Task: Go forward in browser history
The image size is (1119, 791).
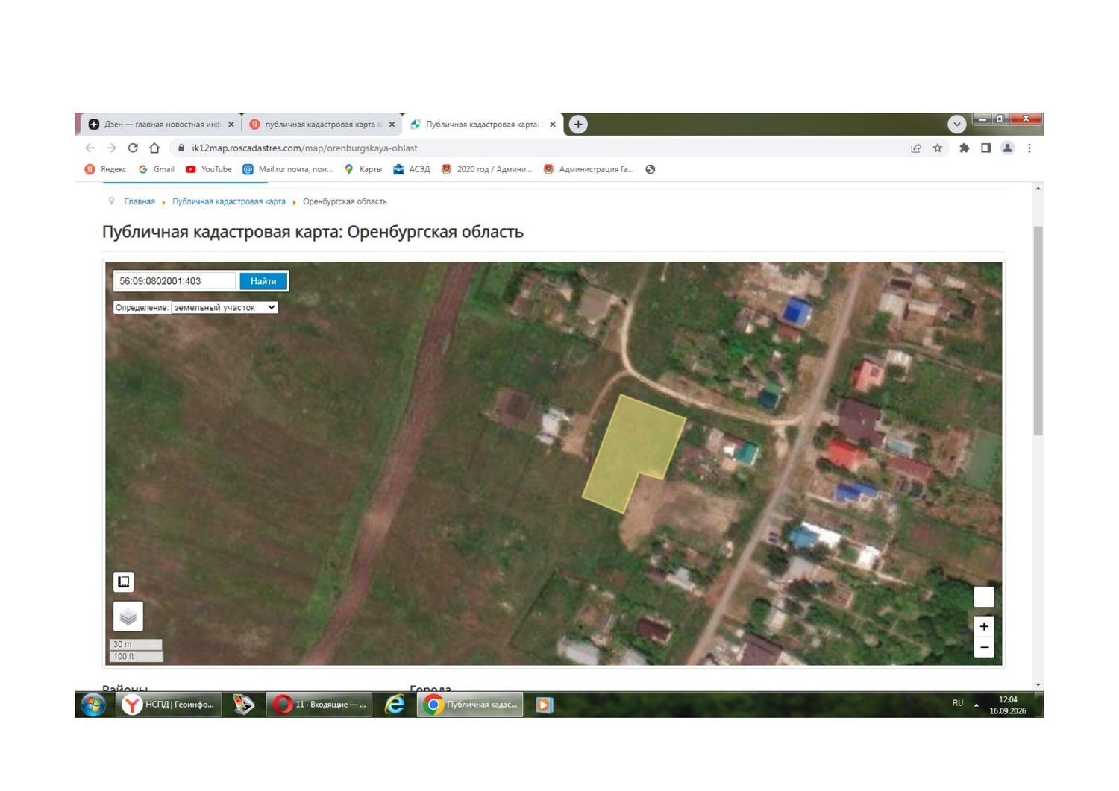Action: click(111, 148)
